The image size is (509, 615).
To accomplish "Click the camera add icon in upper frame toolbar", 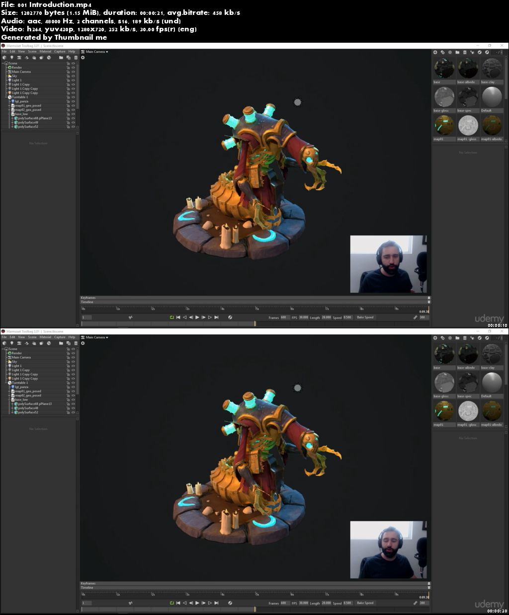I will pyautogui.click(x=19, y=58).
